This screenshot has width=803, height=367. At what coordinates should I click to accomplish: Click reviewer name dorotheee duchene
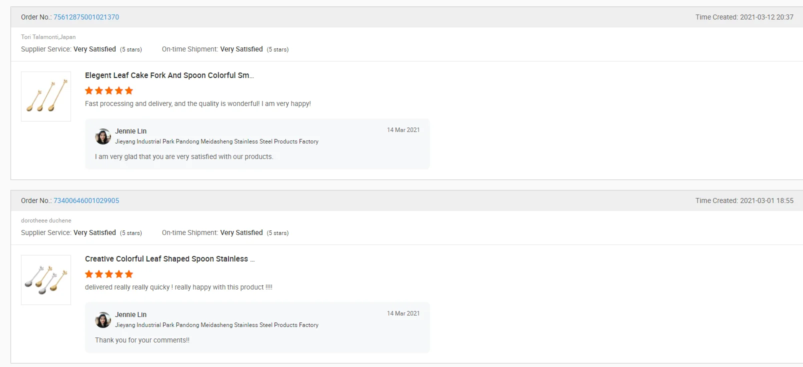tap(46, 220)
